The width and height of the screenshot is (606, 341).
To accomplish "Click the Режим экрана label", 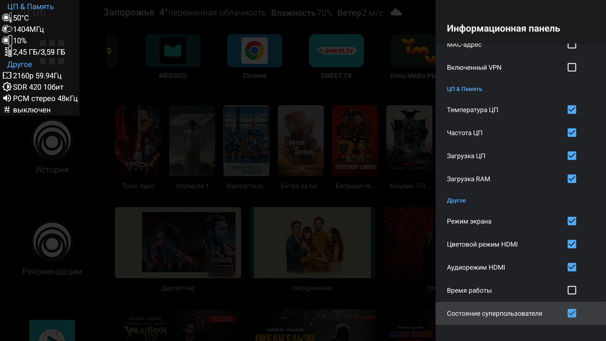I will coord(469,221).
